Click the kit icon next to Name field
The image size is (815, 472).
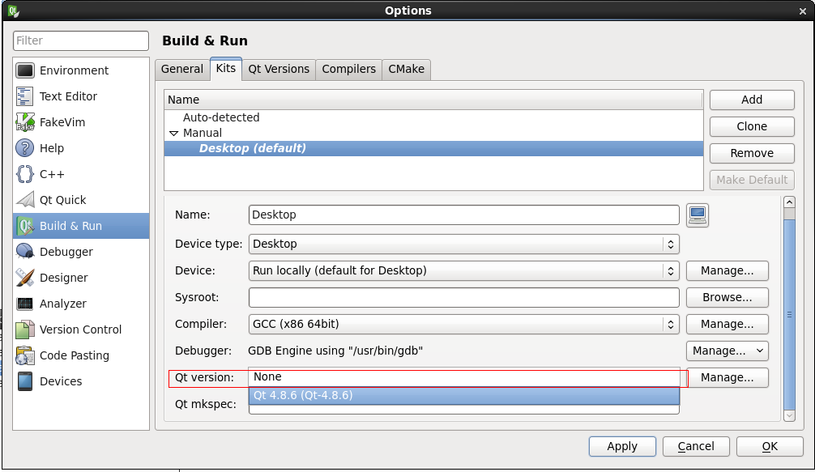pos(697,215)
